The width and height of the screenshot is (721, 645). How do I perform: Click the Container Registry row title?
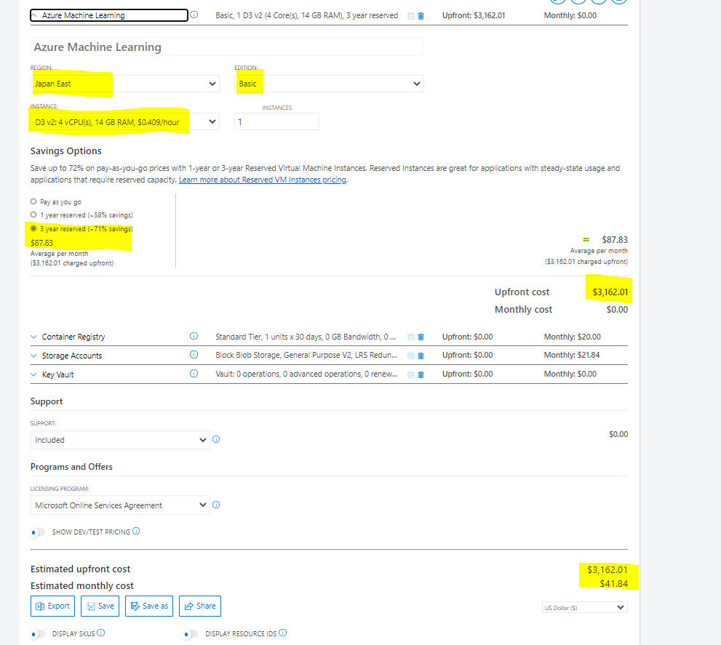click(x=73, y=337)
